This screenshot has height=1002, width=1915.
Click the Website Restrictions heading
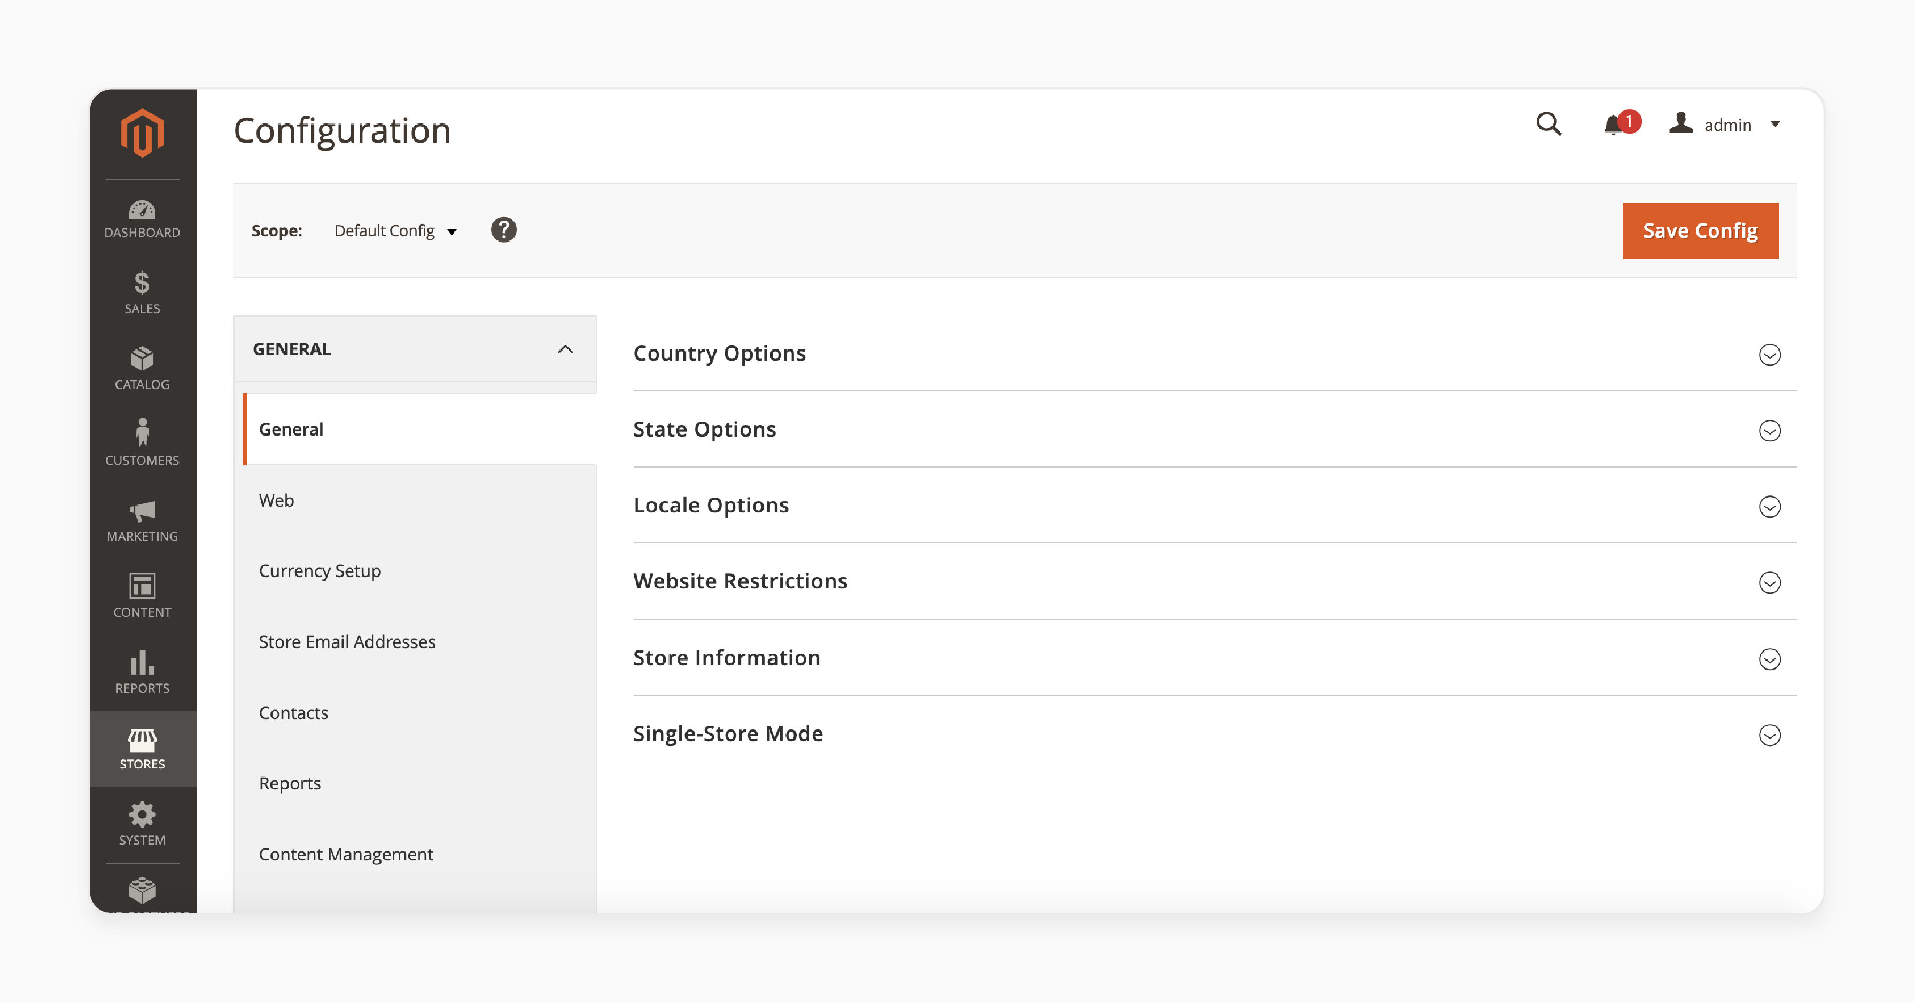[739, 581]
